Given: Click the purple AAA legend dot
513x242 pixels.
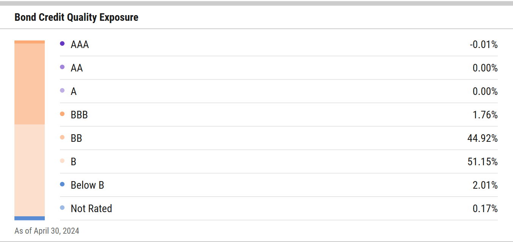Looking at the screenshot, I should click(x=62, y=43).
